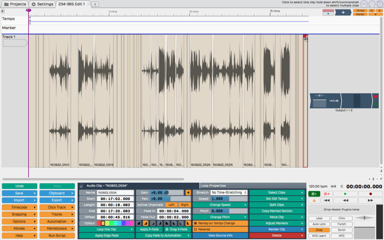Click the orange speaker icon beside Gain
The height and width of the screenshot is (240, 384).
point(188,193)
